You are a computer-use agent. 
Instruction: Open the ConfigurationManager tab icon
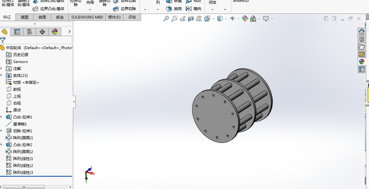coord(29,32)
